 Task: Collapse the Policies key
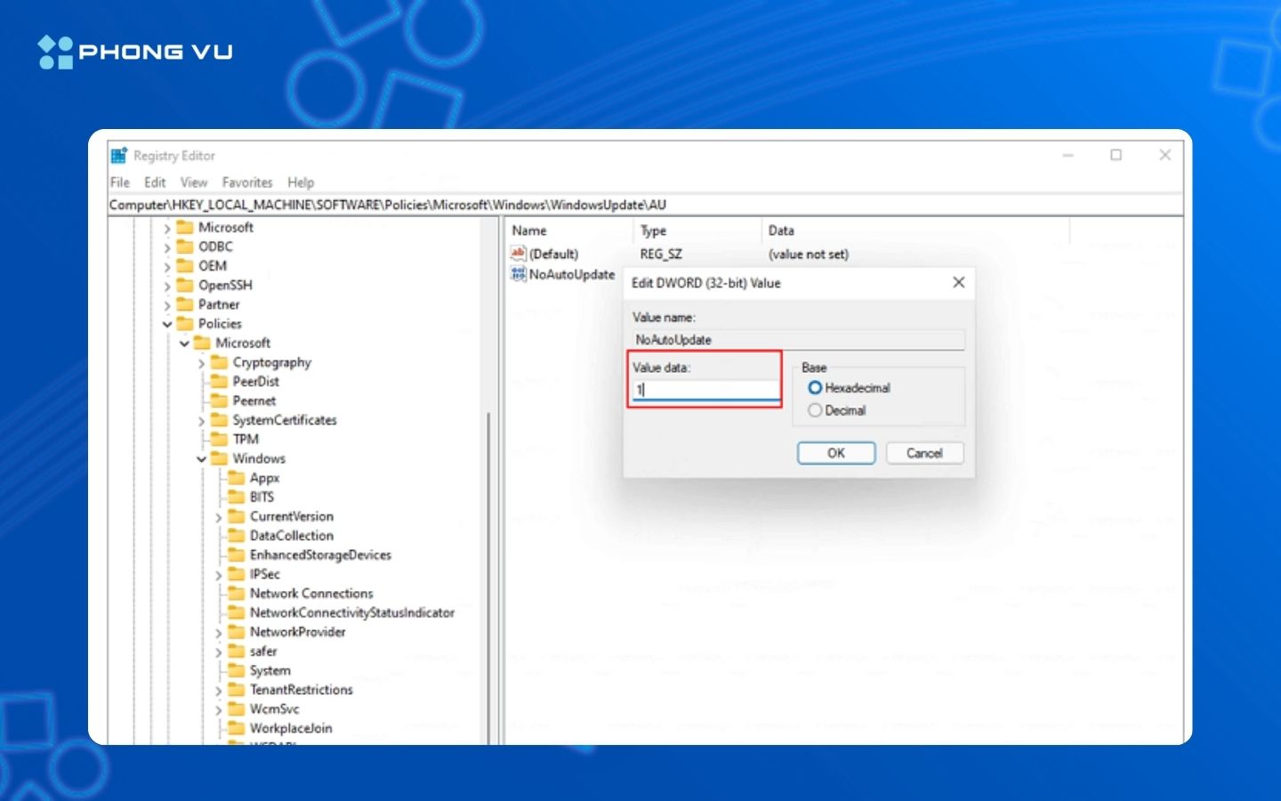(x=167, y=323)
